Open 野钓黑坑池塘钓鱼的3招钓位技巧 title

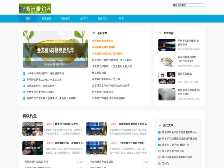coord(189,92)
